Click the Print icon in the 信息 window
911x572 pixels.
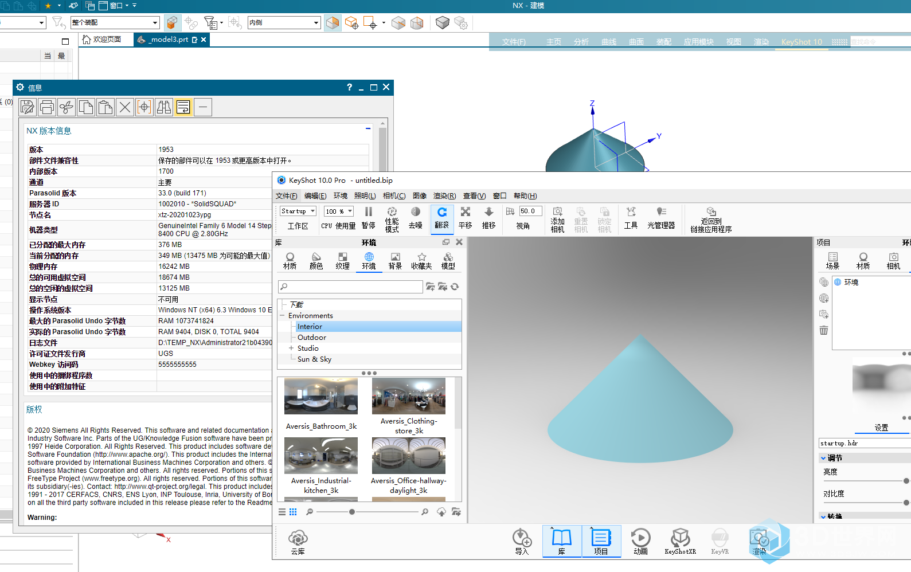[47, 107]
